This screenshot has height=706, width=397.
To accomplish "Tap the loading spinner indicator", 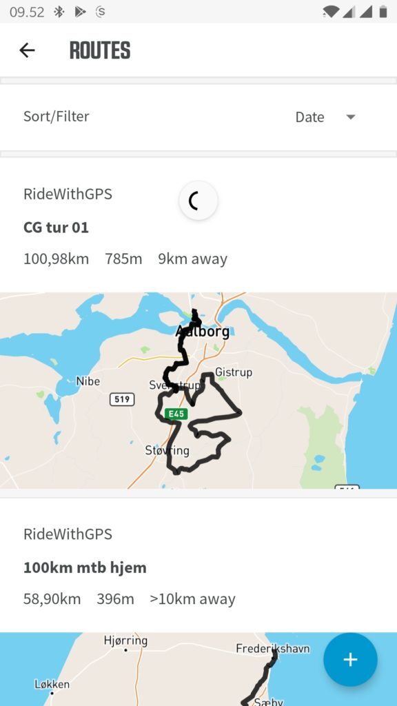I will point(198,201).
